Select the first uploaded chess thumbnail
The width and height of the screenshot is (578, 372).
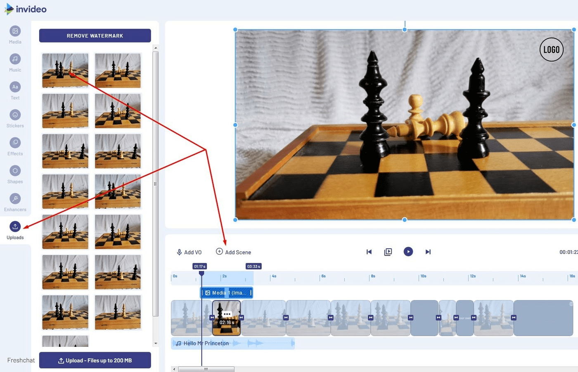pyautogui.click(x=65, y=70)
